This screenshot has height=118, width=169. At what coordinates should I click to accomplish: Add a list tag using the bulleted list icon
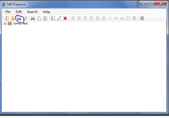point(128,18)
